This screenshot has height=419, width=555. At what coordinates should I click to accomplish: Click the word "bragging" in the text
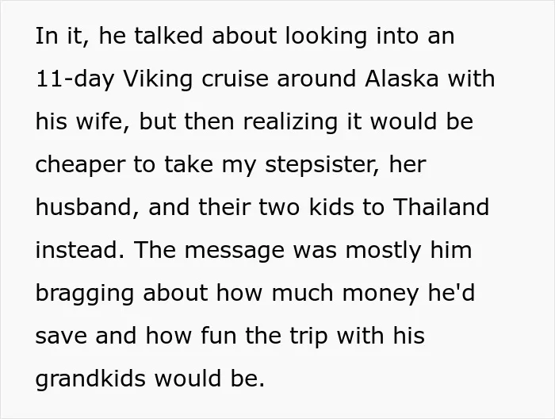pos(85,294)
